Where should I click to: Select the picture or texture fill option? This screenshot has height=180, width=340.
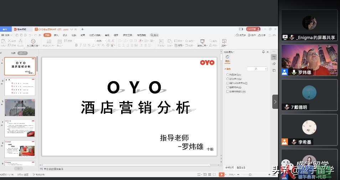coord(227,83)
